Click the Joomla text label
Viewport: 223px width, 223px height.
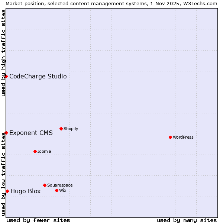[44, 151]
